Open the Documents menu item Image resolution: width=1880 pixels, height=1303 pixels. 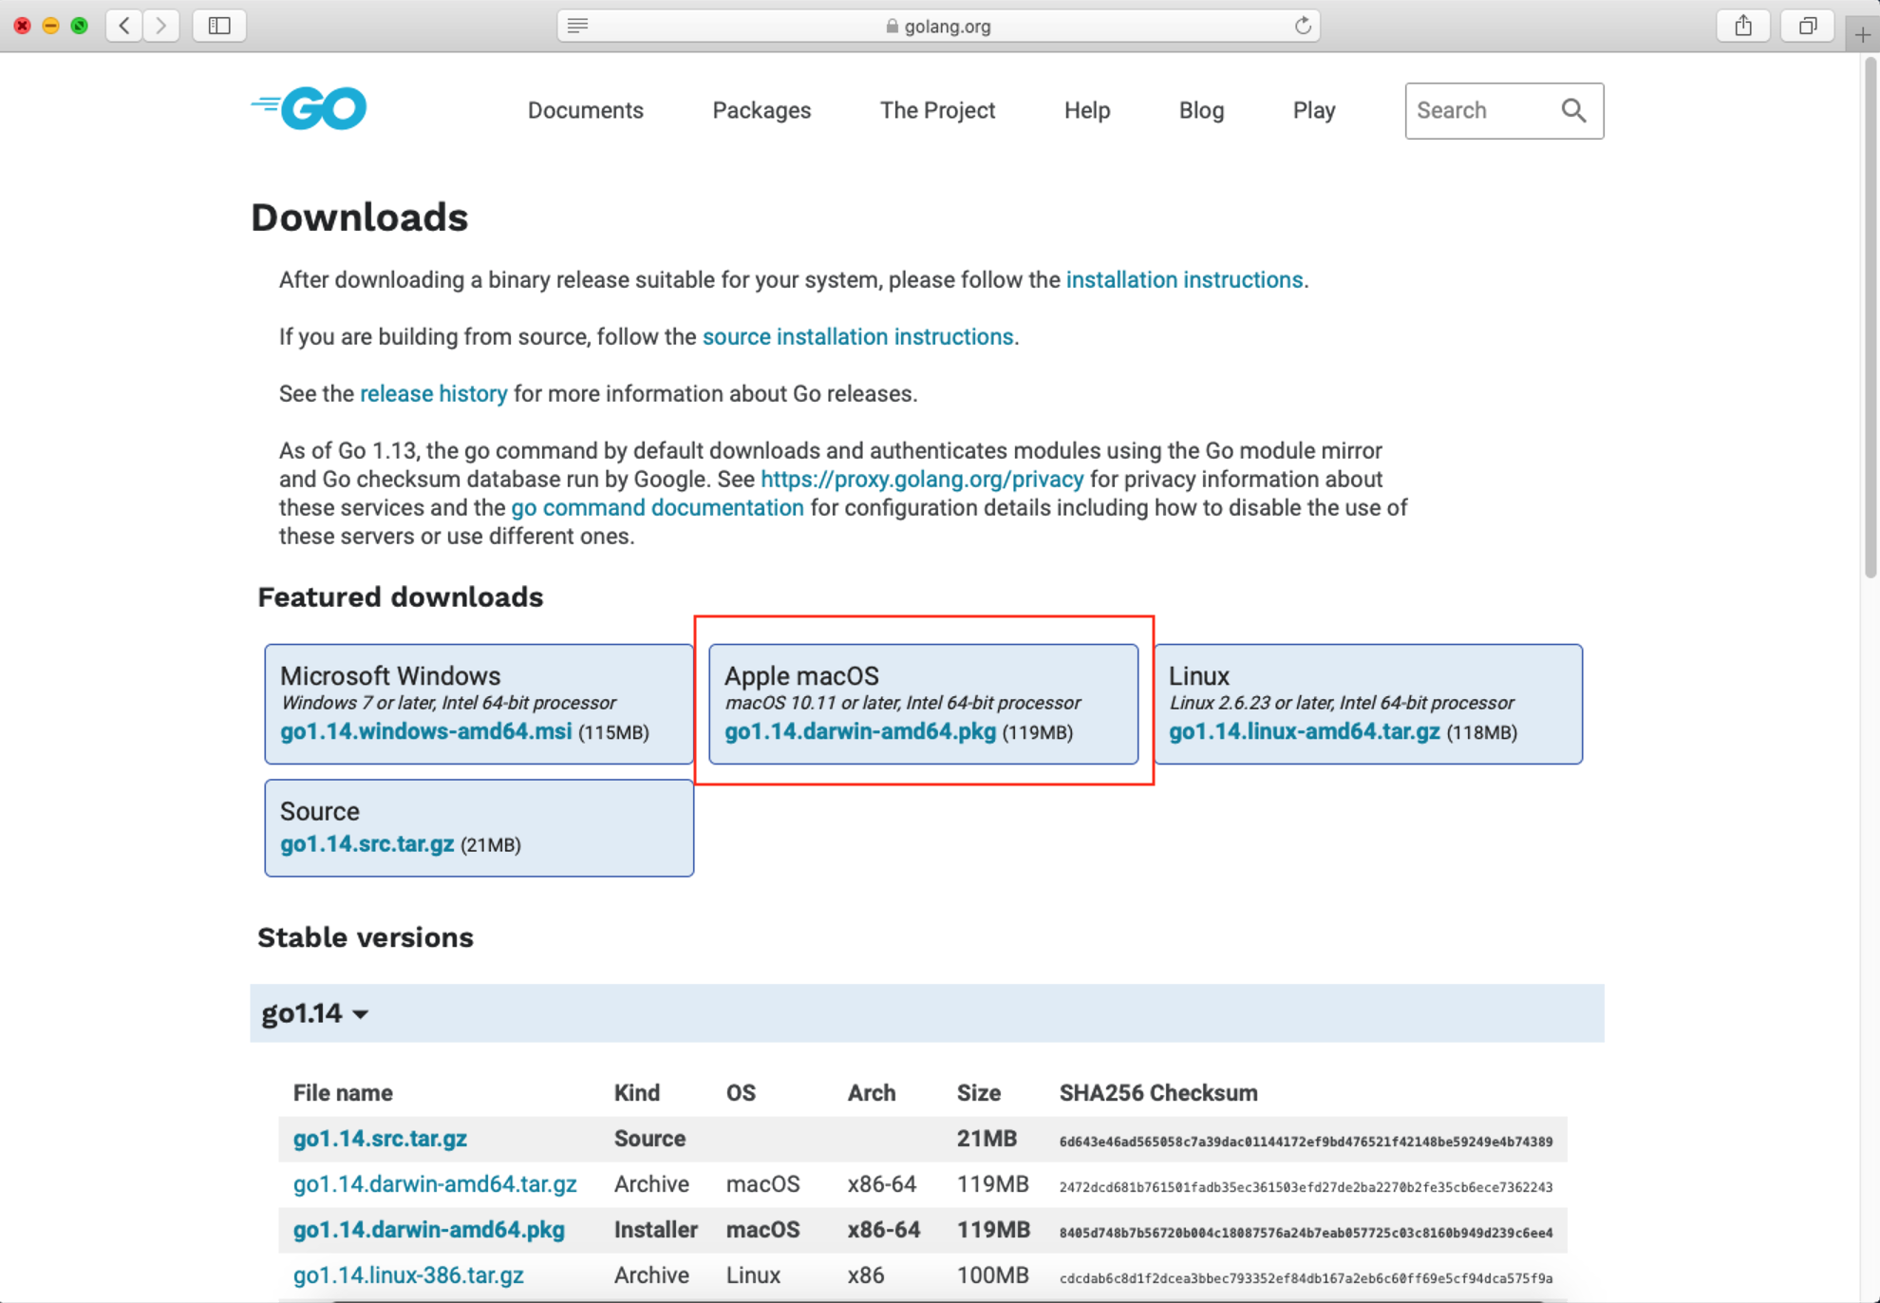(585, 110)
